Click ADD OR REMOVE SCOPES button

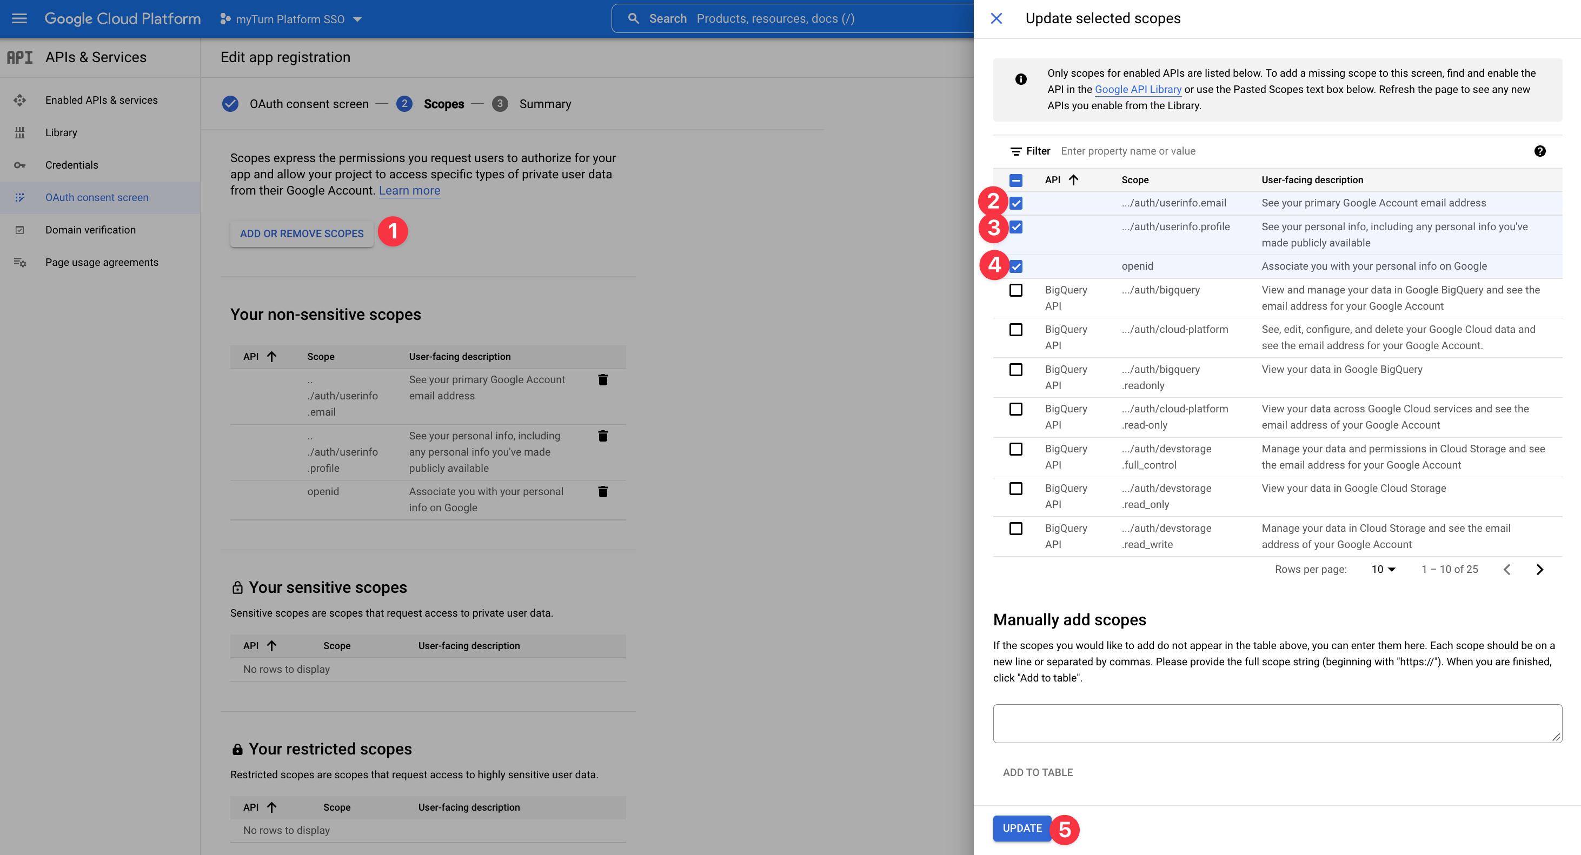pyautogui.click(x=301, y=233)
